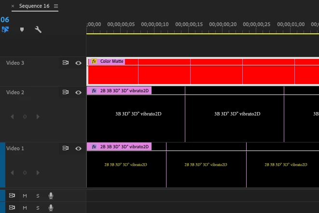Click the playhead timecode display

coord(5,20)
